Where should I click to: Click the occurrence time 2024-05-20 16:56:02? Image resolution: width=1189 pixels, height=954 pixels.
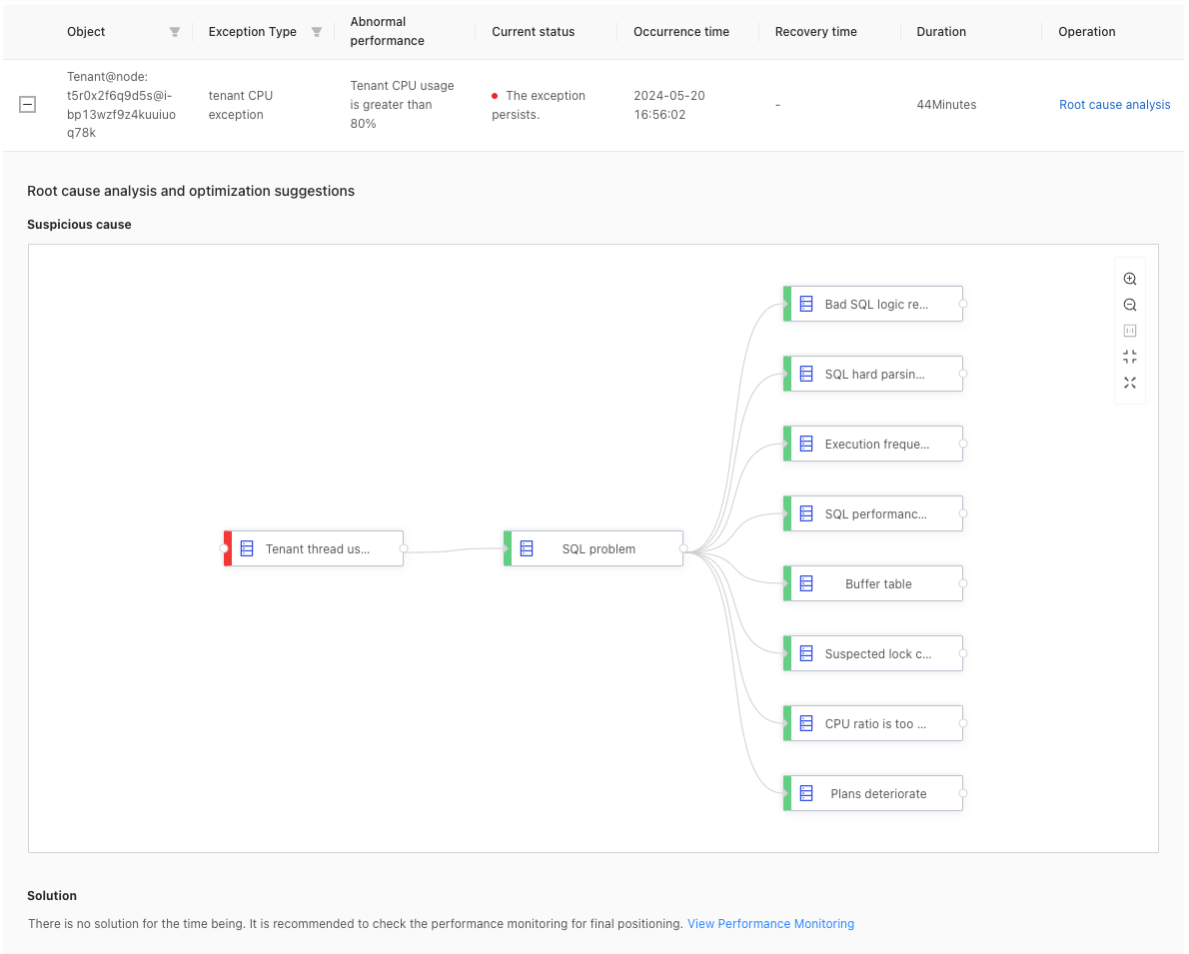[668, 105]
